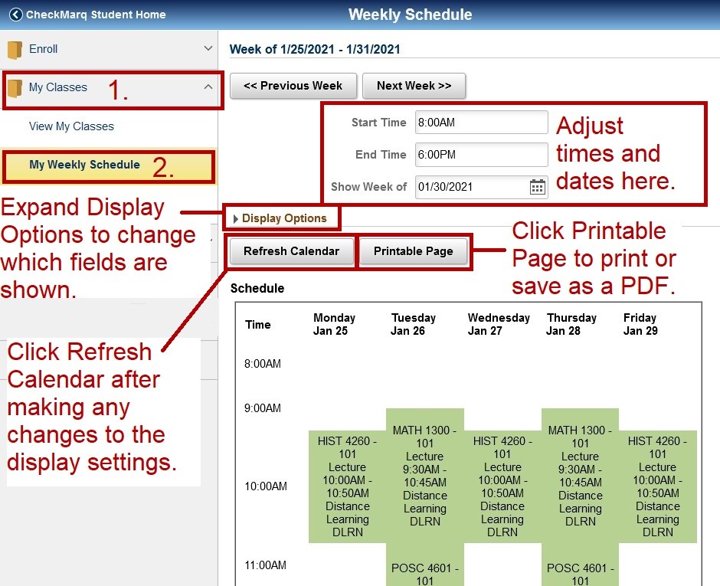Select Monday HIST 4260 lecture block

348,486
